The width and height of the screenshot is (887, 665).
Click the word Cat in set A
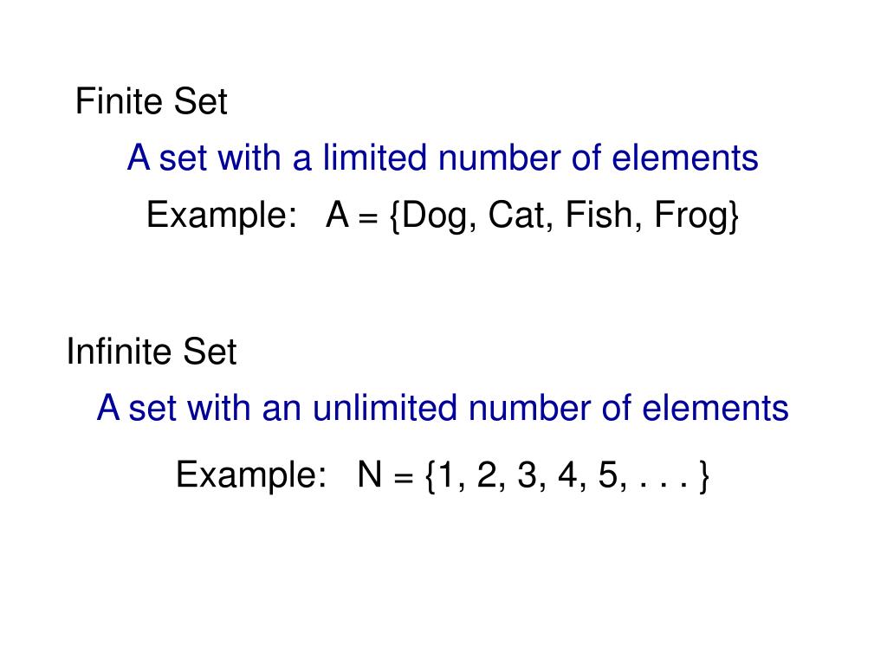pyautogui.click(x=516, y=215)
